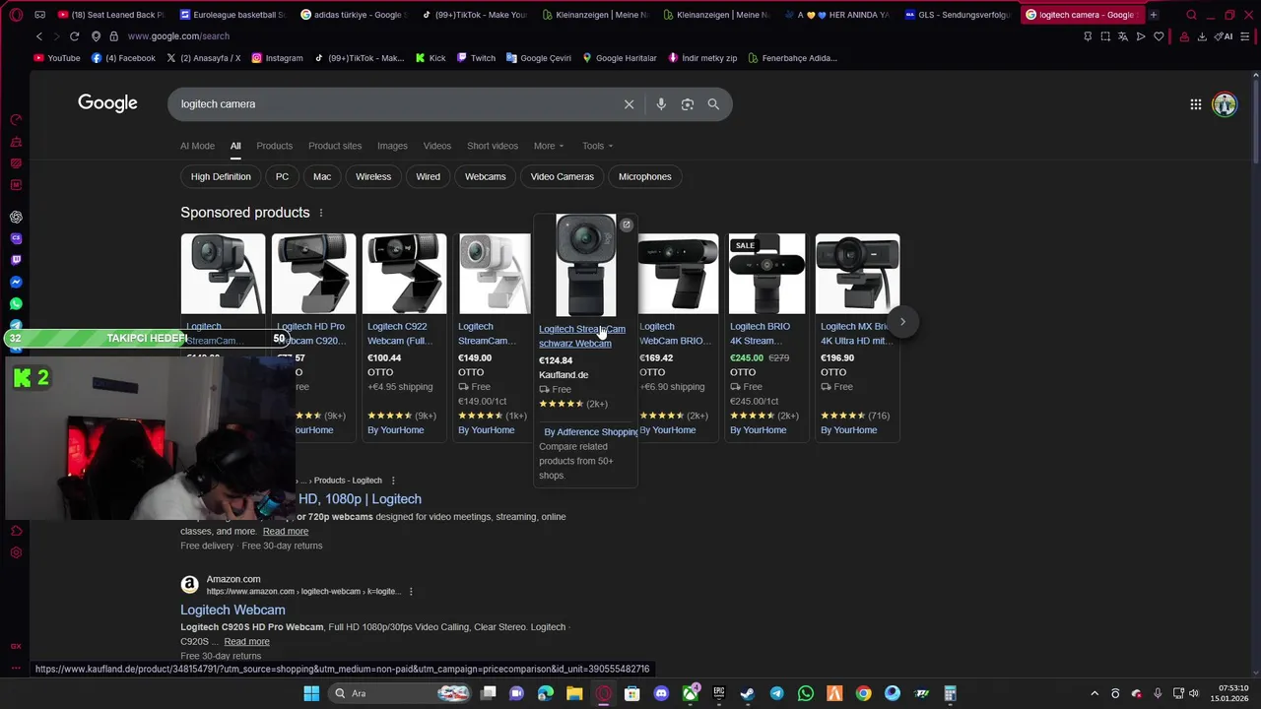Clear the search box with the X icon
1261x709 pixels.
click(629, 104)
